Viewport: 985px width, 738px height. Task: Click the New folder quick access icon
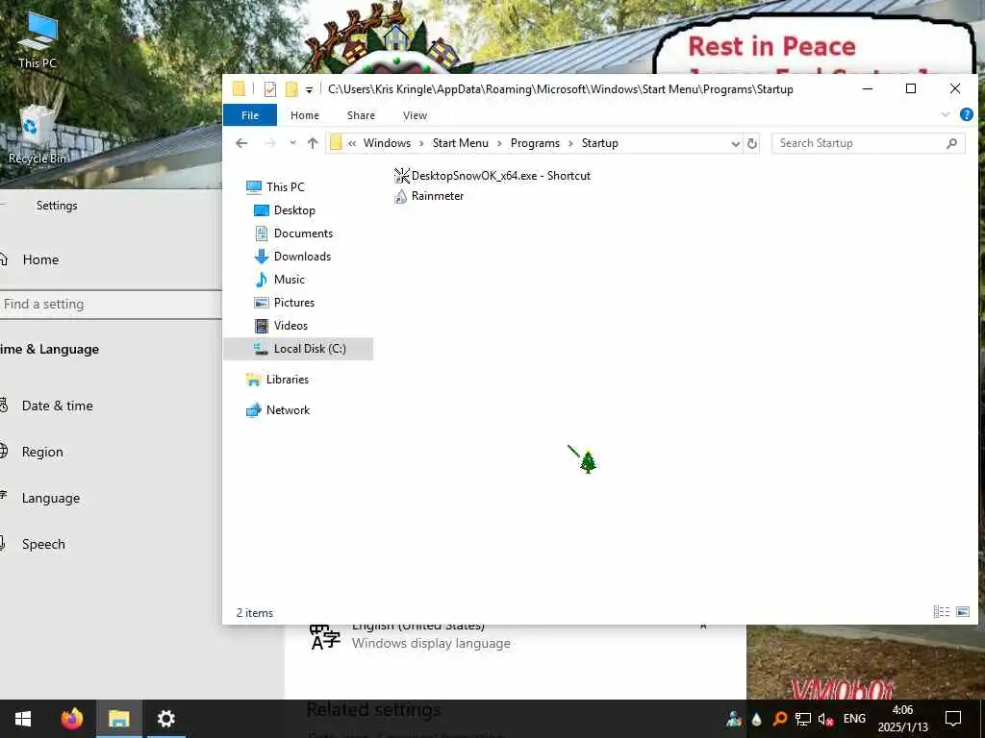pyautogui.click(x=291, y=89)
